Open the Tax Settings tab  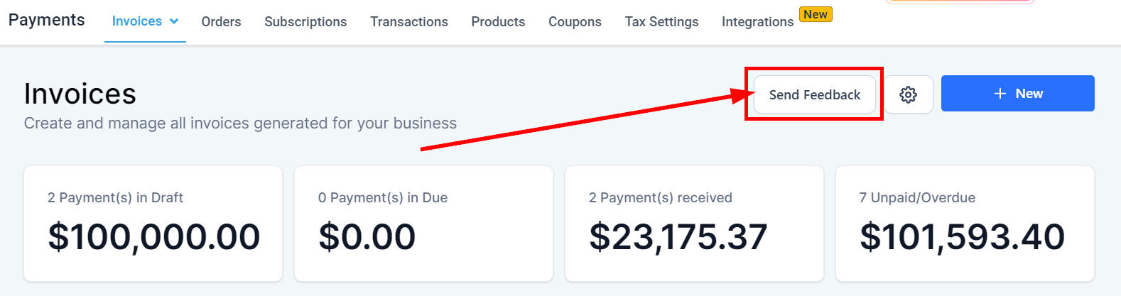(661, 22)
